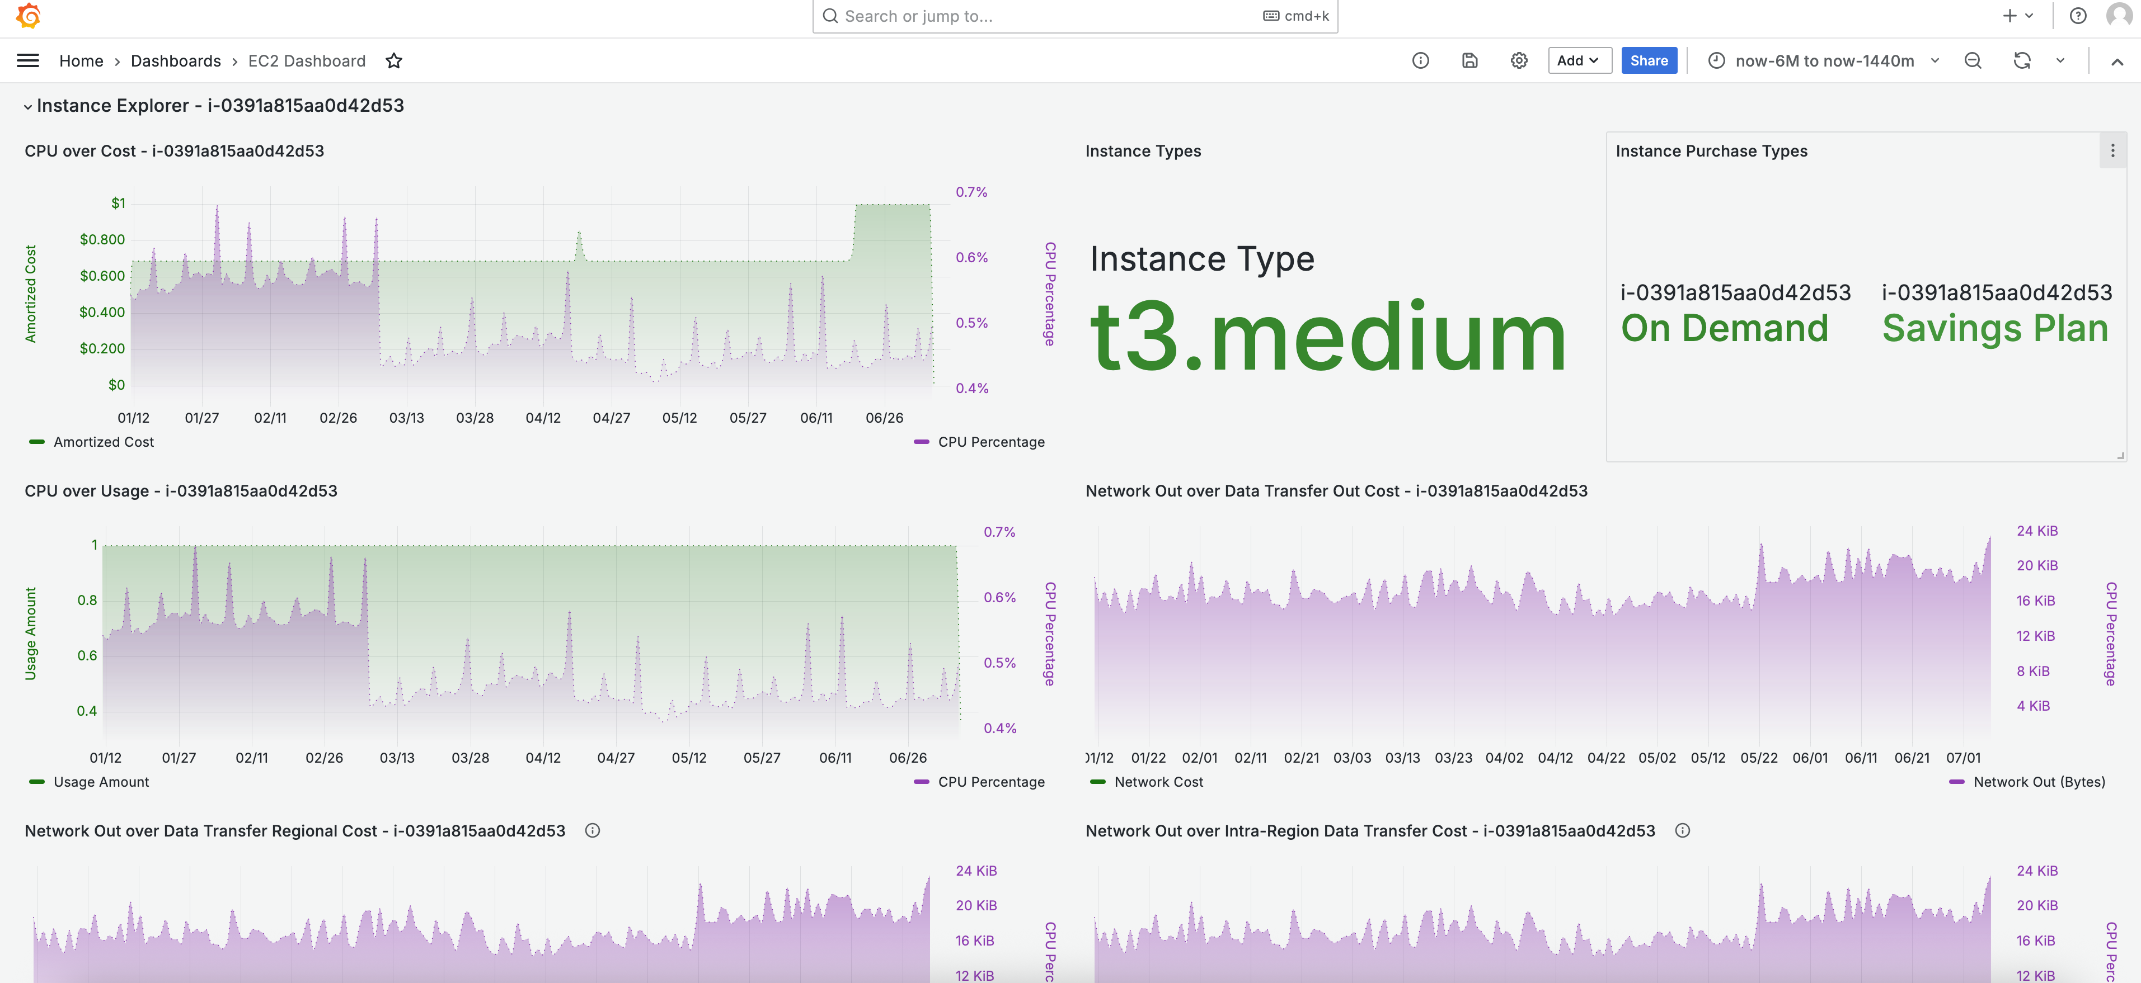Click the Grafana logo icon
The image size is (2141, 983).
[x=28, y=16]
